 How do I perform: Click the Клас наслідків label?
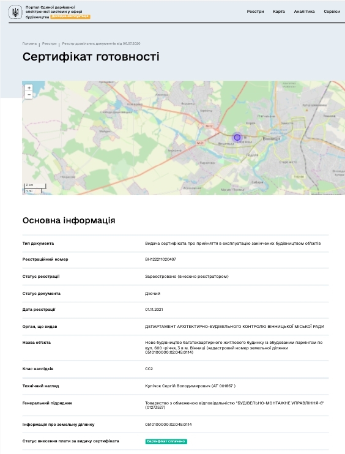click(38, 368)
